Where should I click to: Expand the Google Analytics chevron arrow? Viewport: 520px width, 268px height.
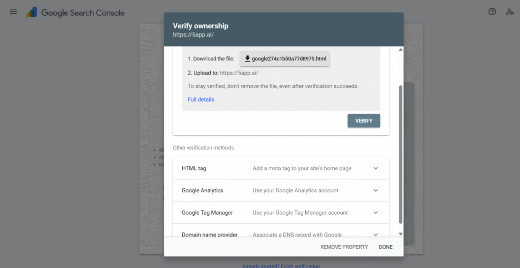(x=376, y=190)
